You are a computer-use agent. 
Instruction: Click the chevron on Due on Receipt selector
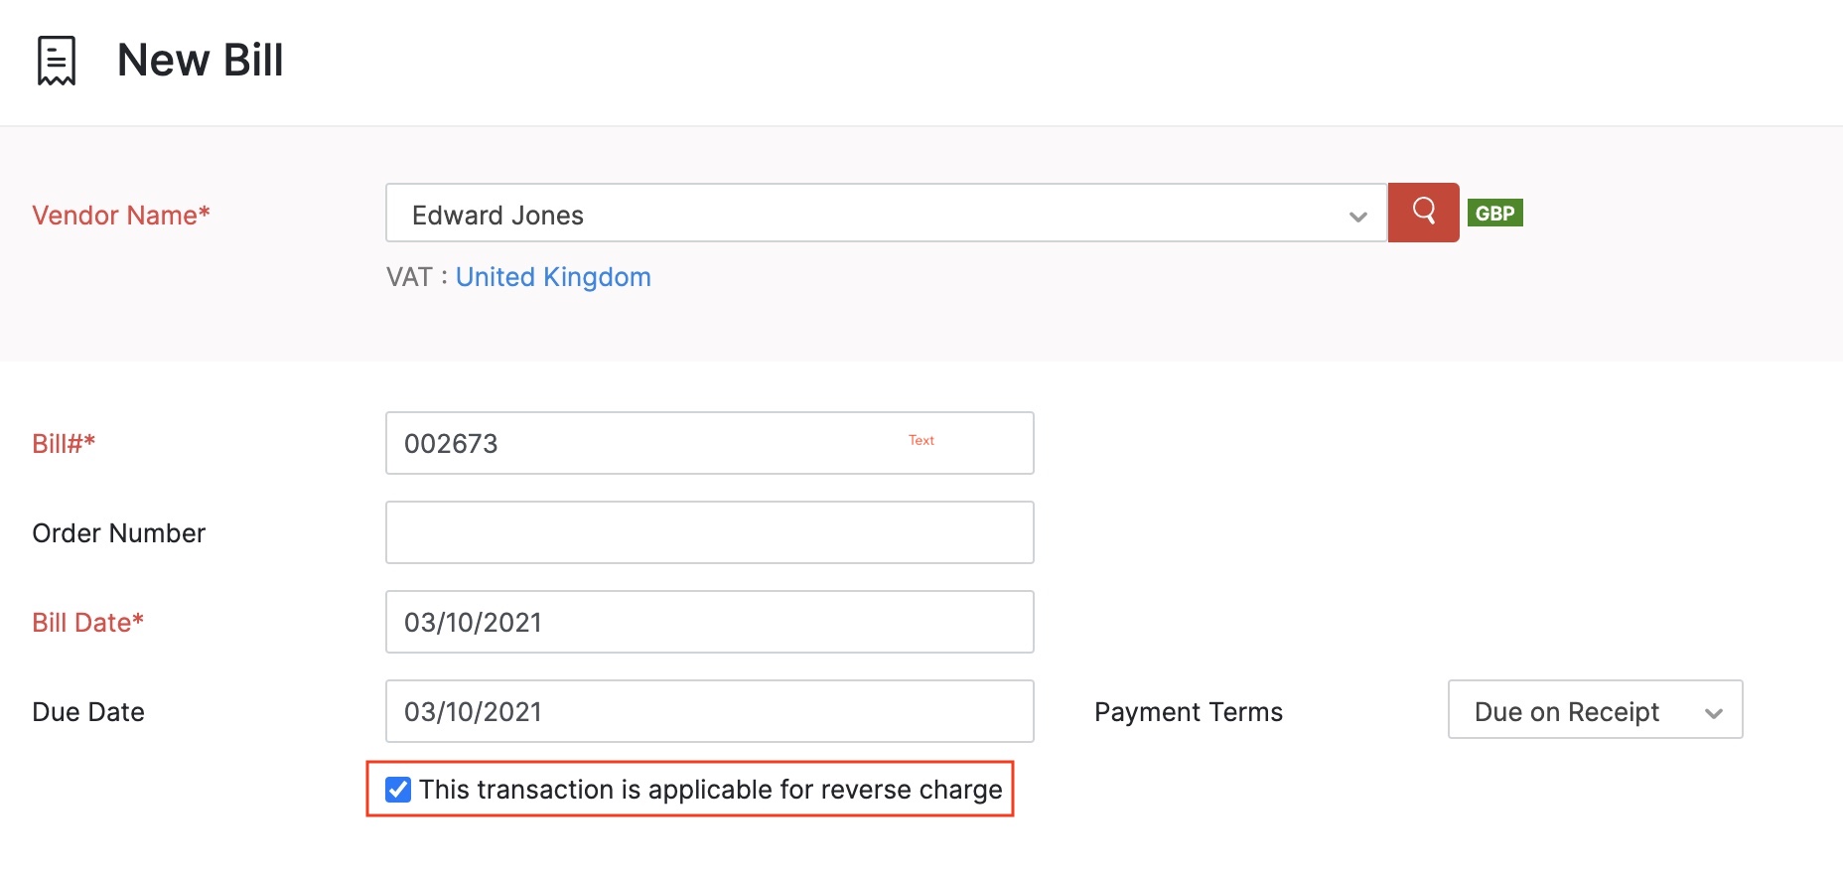pyautogui.click(x=1714, y=711)
